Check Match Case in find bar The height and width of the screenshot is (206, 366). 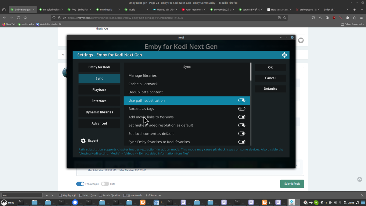[81, 195]
